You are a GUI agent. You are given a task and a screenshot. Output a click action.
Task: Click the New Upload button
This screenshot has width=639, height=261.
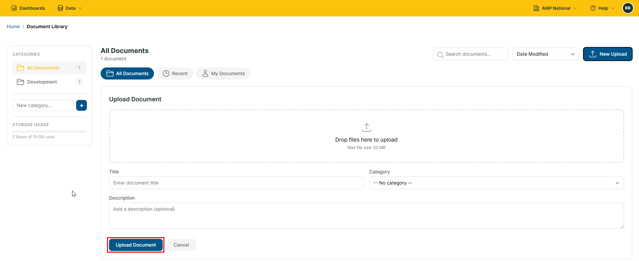[x=608, y=54]
